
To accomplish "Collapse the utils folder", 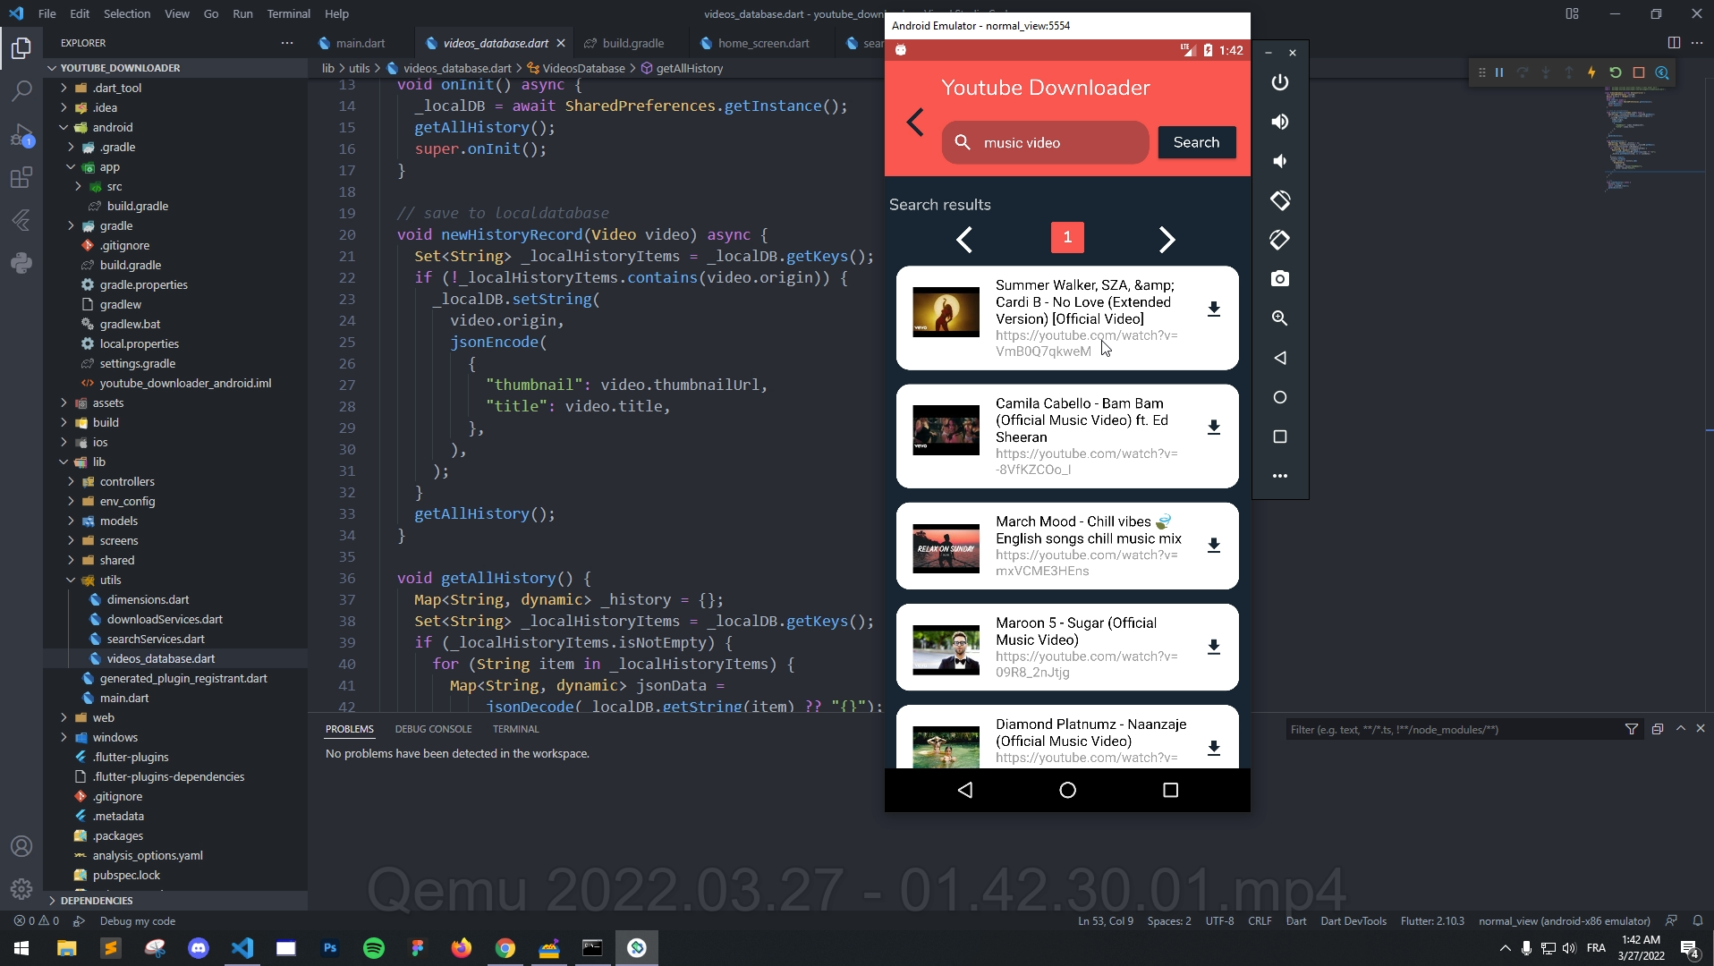I will pyautogui.click(x=71, y=580).
